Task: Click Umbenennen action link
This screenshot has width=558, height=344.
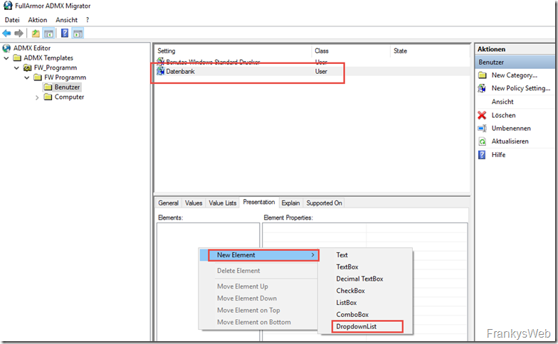Action: 511,128
